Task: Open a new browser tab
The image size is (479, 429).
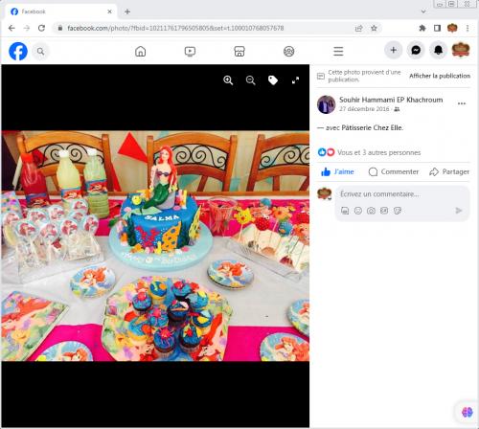Action: 127,11
